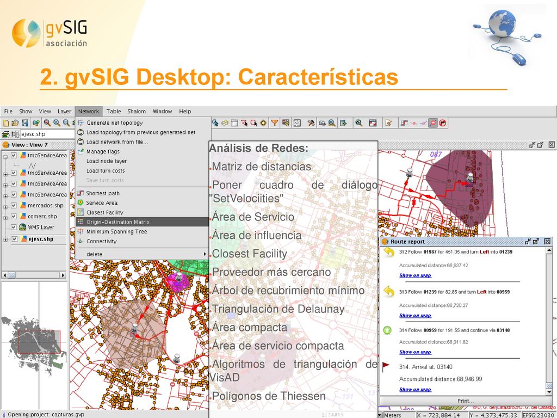Expand the comerc.shp layer node
The width and height of the screenshot is (557, 418).
[x=5, y=218]
